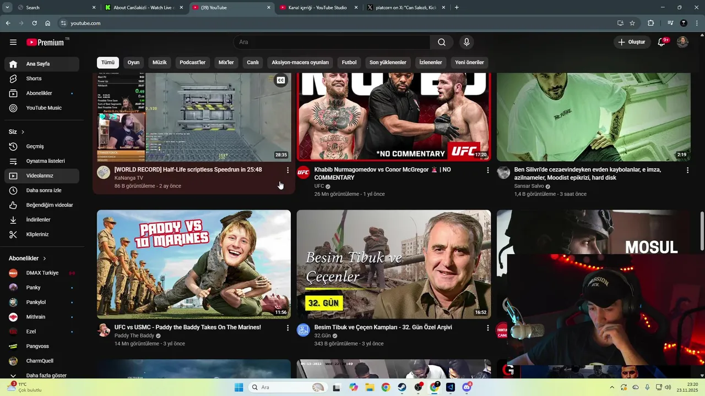
Task: Select the Canlı filter chip
Action: pyautogui.click(x=253, y=62)
